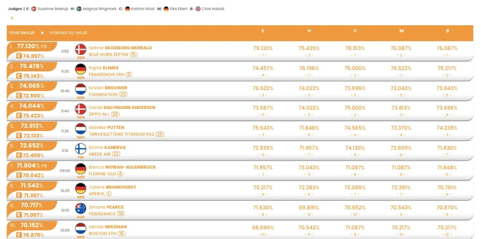Image resolution: width=481 pixels, height=239 pixels.
Task: Expand ordering options via 'ordered by result'
Action: tap(68, 33)
